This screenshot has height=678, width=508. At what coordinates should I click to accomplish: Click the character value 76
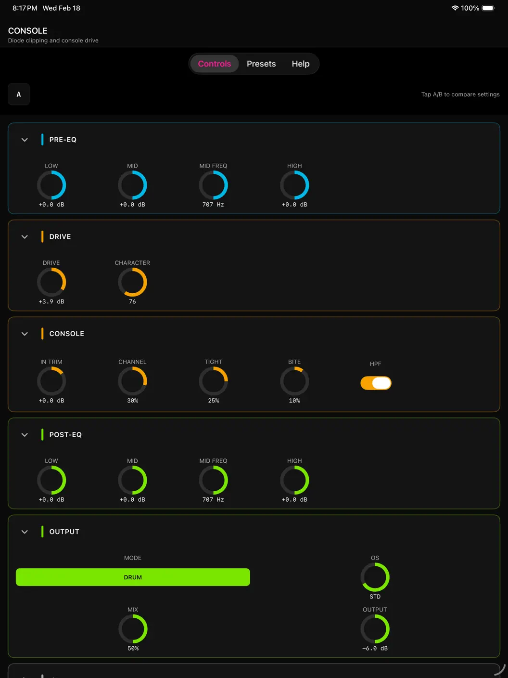132,301
